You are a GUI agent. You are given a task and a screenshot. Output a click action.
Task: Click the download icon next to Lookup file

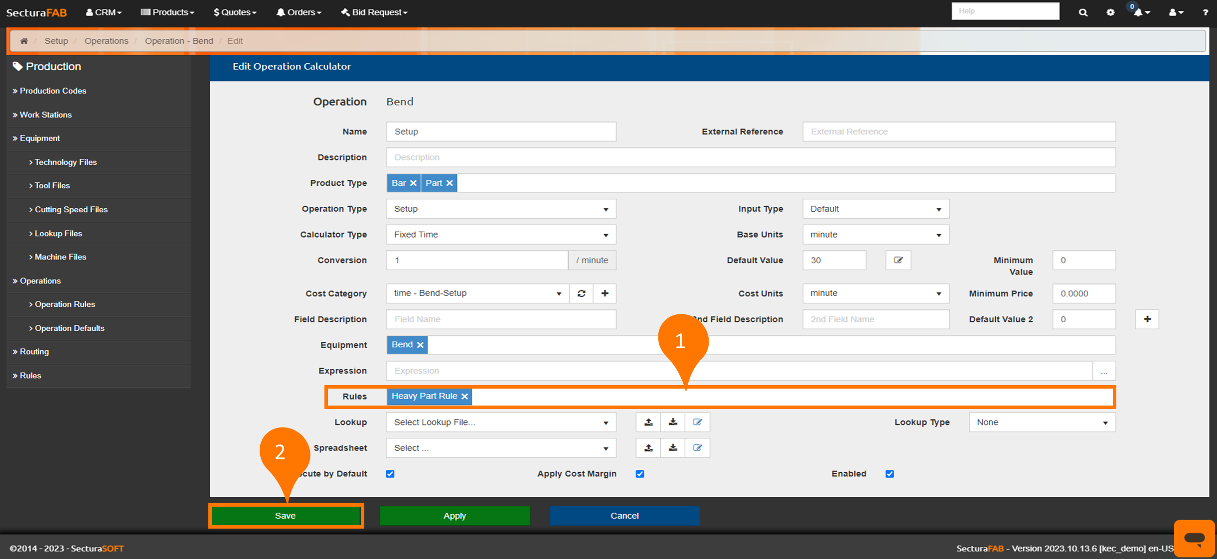coord(672,421)
